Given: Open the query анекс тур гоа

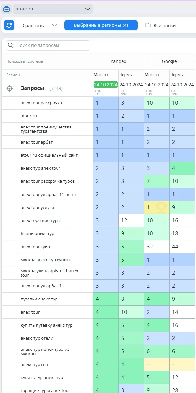Looking at the screenshot, I should [x=34, y=365].
